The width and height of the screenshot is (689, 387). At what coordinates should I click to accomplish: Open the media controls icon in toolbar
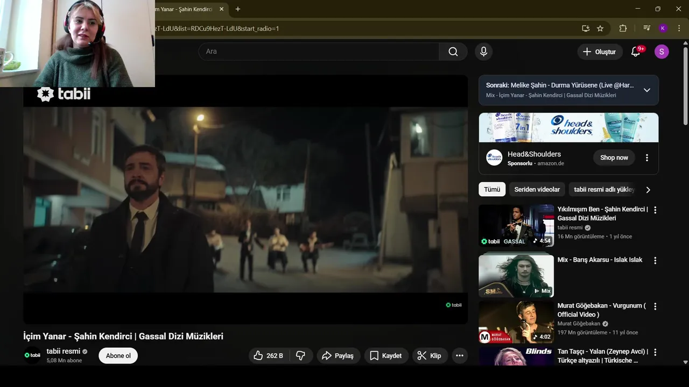coord(647,28)
